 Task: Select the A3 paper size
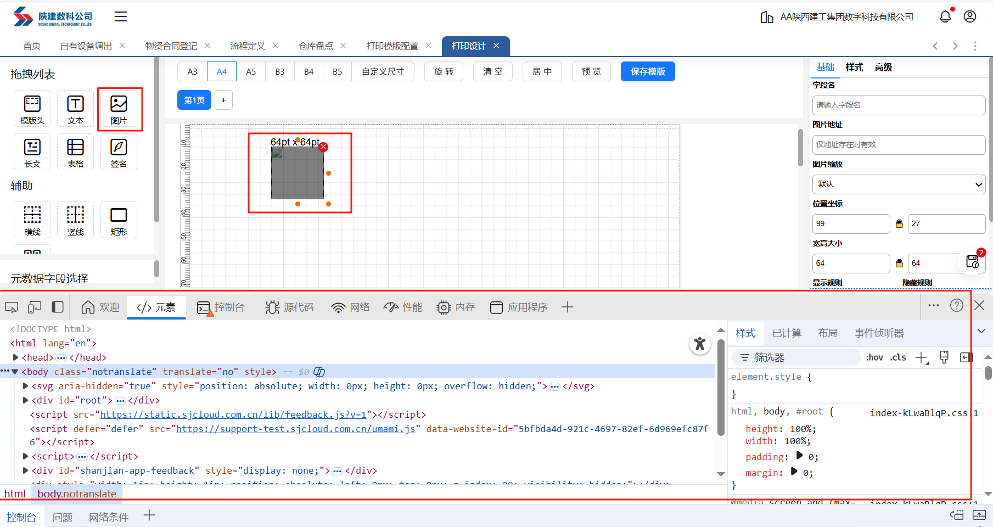192,71
